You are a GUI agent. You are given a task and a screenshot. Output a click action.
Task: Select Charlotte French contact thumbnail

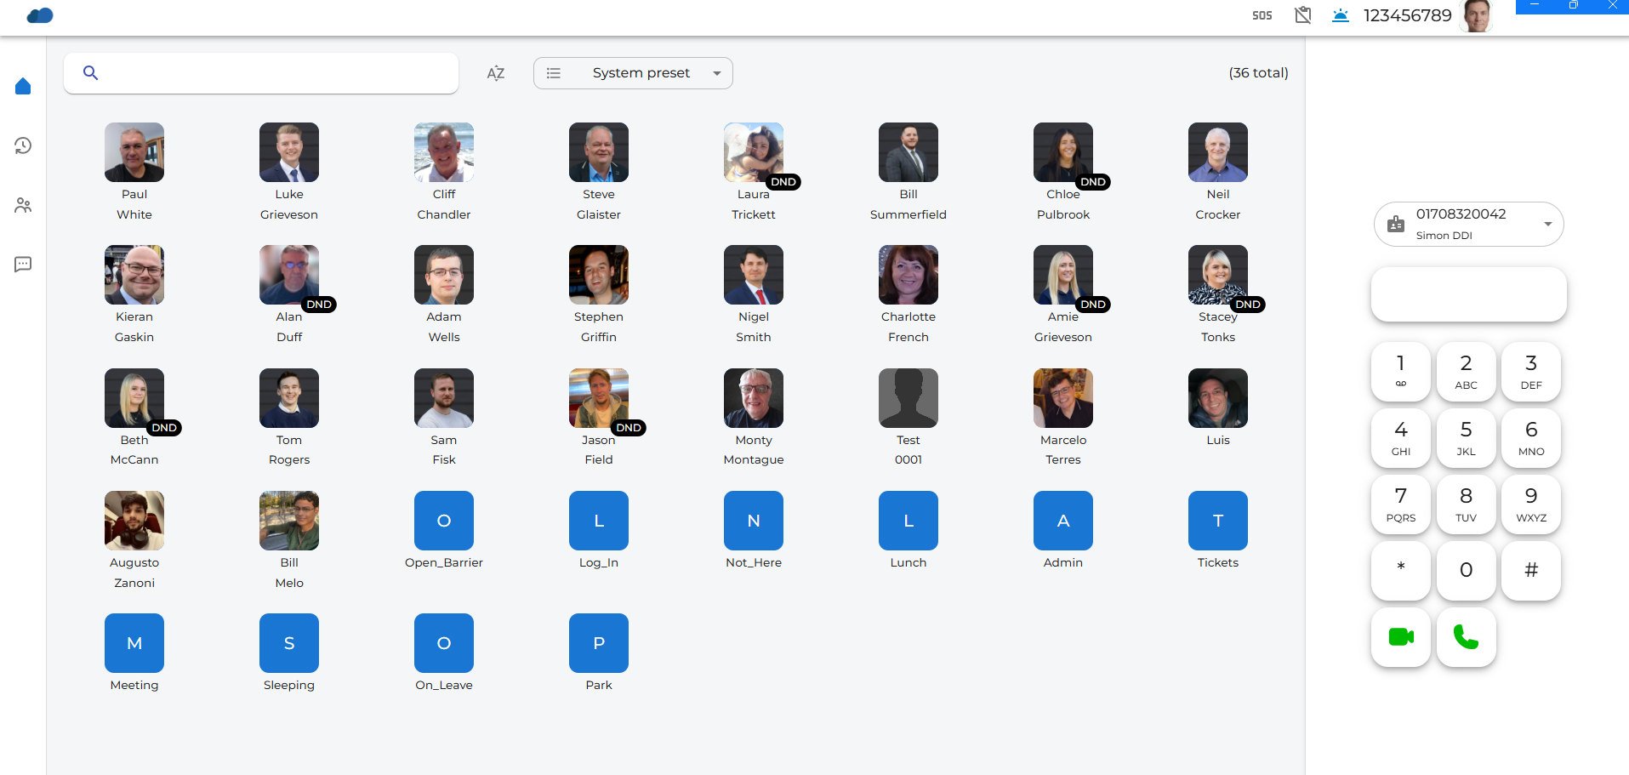click(x=908, y=275)
